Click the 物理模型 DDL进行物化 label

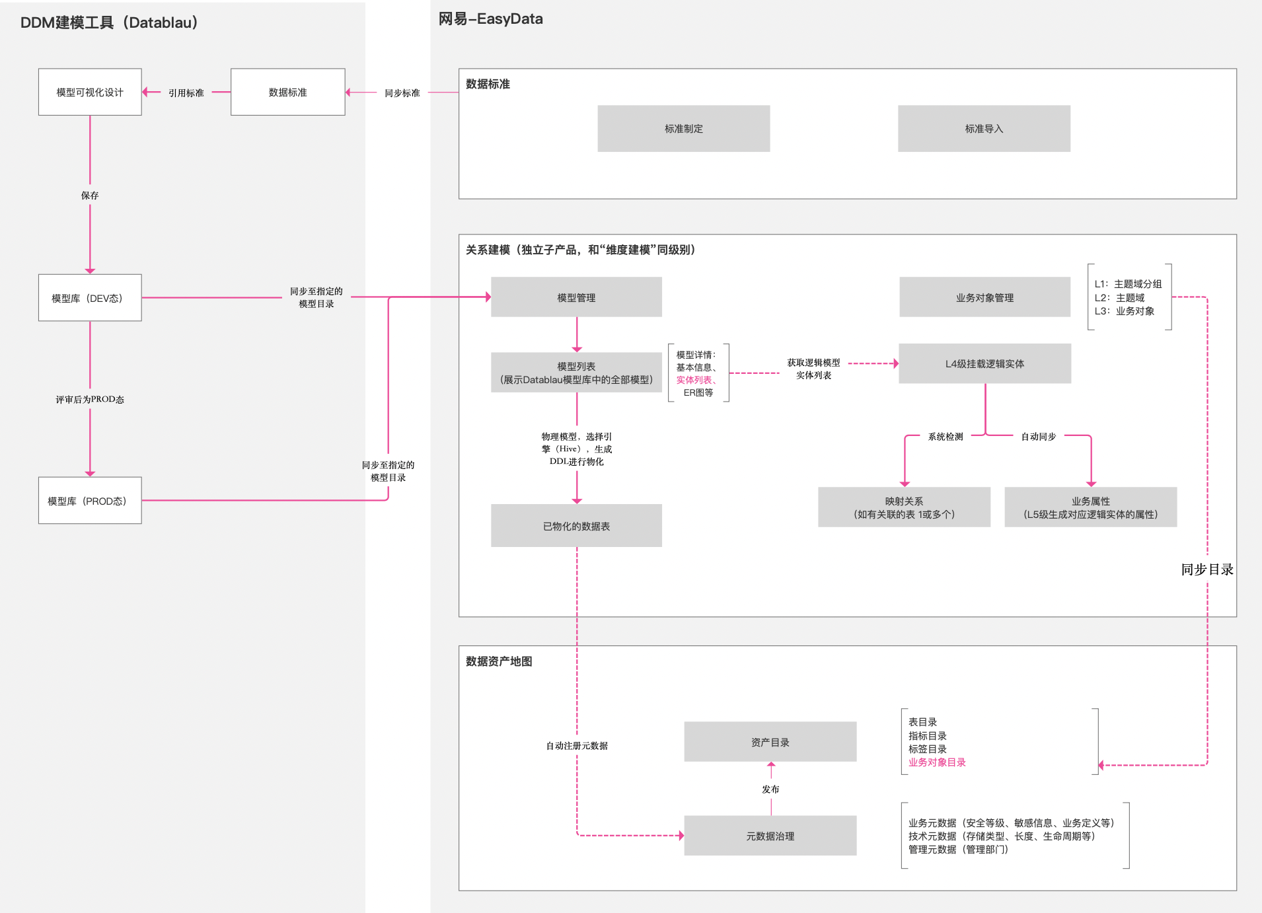click(577, 449)
